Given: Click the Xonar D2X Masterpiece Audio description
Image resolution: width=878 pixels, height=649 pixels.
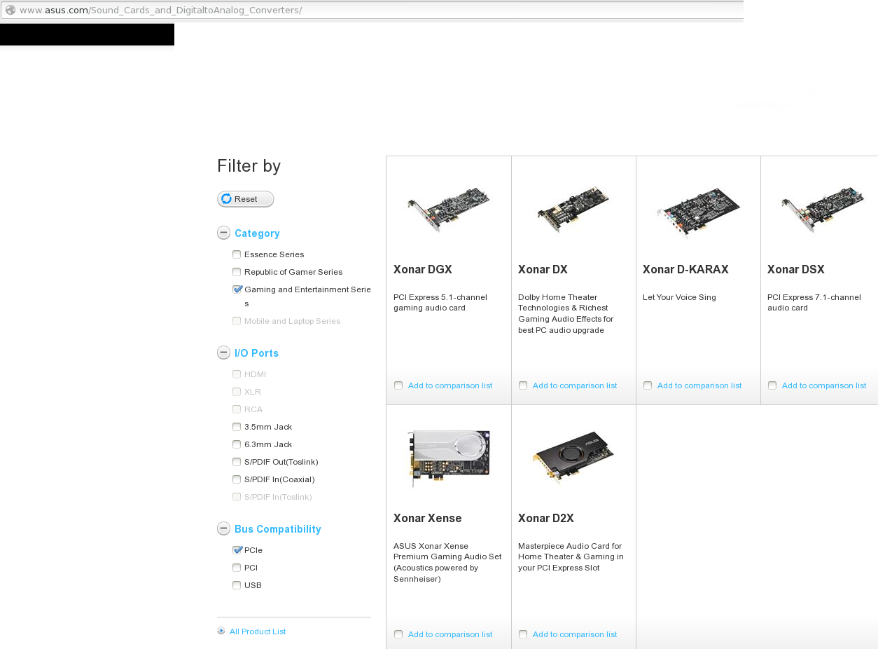Looking at the screenshot, I should (x=571, y=556).
